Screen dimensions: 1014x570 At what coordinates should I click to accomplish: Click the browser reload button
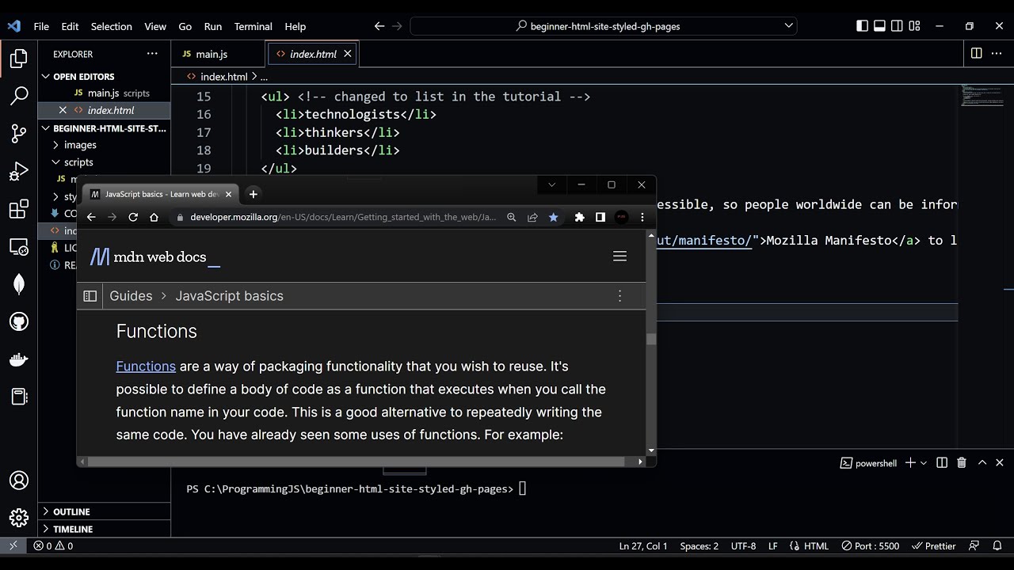[x=133, y=217]
